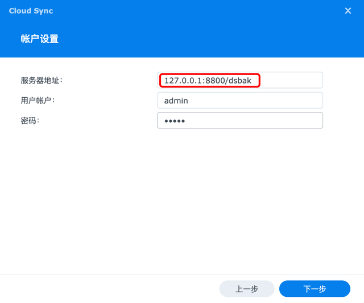Close the Cloud Sync dialog
The height and width of the screenshot is (303, 364).
click(348, 11)
